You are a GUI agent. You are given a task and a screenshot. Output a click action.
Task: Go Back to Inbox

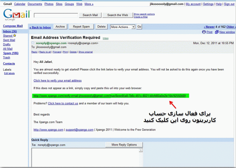pyautogui.click(x=40, y=27)
